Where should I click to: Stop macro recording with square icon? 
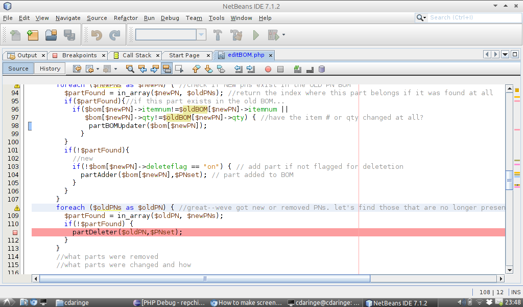point(280,69)
